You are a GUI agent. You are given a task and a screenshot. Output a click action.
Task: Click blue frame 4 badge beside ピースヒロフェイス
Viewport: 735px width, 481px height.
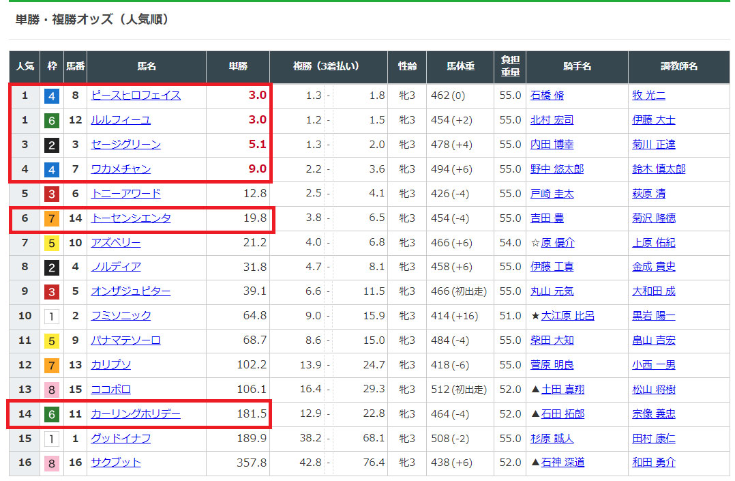pos(52,96)
